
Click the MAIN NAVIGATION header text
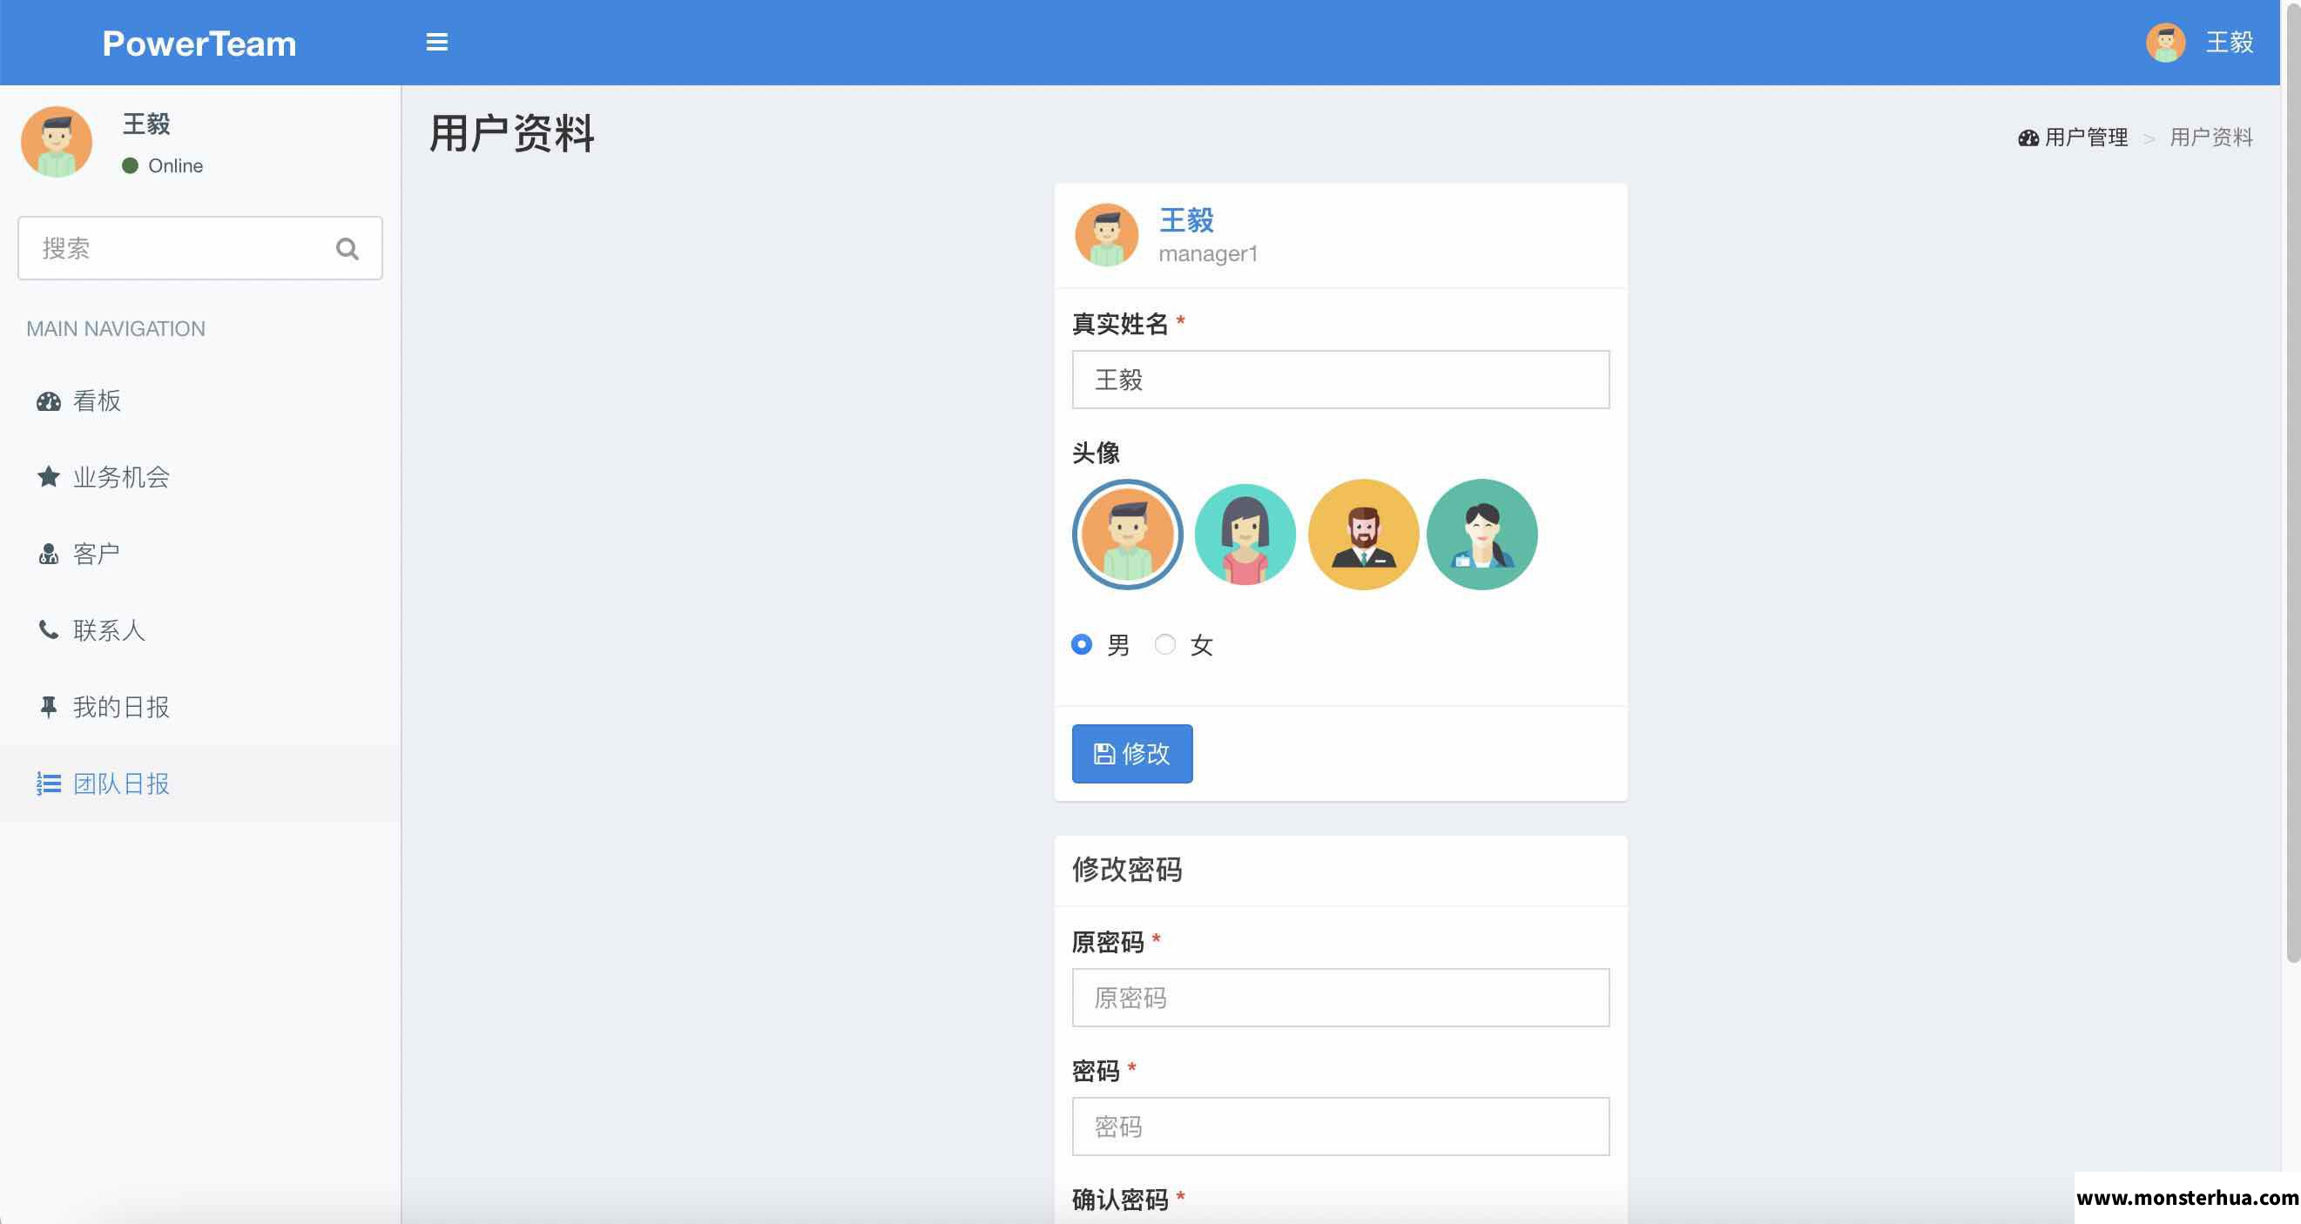click(x=115, y=329)
